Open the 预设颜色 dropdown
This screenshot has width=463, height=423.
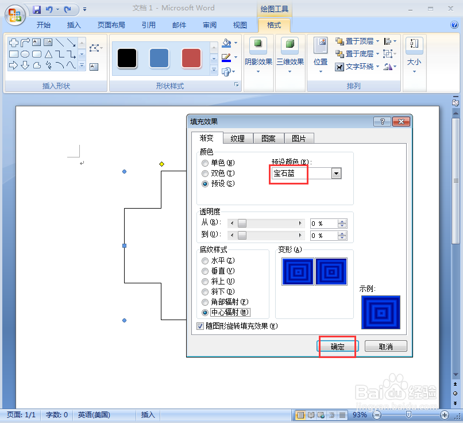[x=336, y=173]
